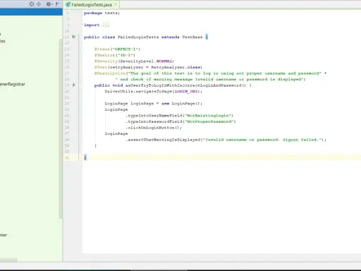361x271 pixels.
Task: Close the FailedLoginTests.java tab
Action: (x=116, y=4)
